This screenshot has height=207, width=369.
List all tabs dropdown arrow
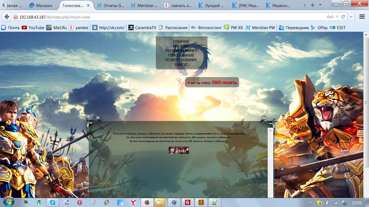[x=320, y=5]
